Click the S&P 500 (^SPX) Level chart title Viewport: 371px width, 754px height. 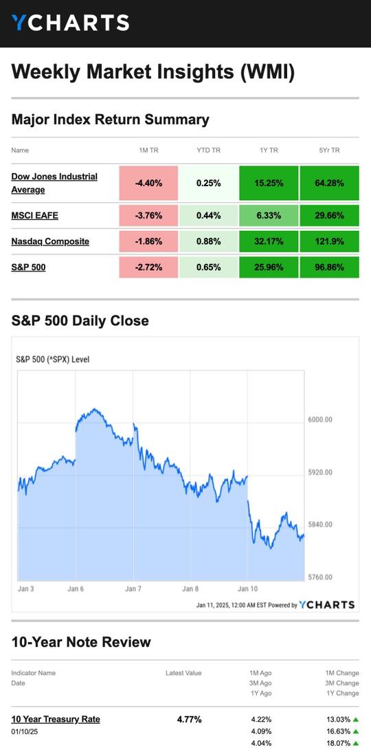53,359
